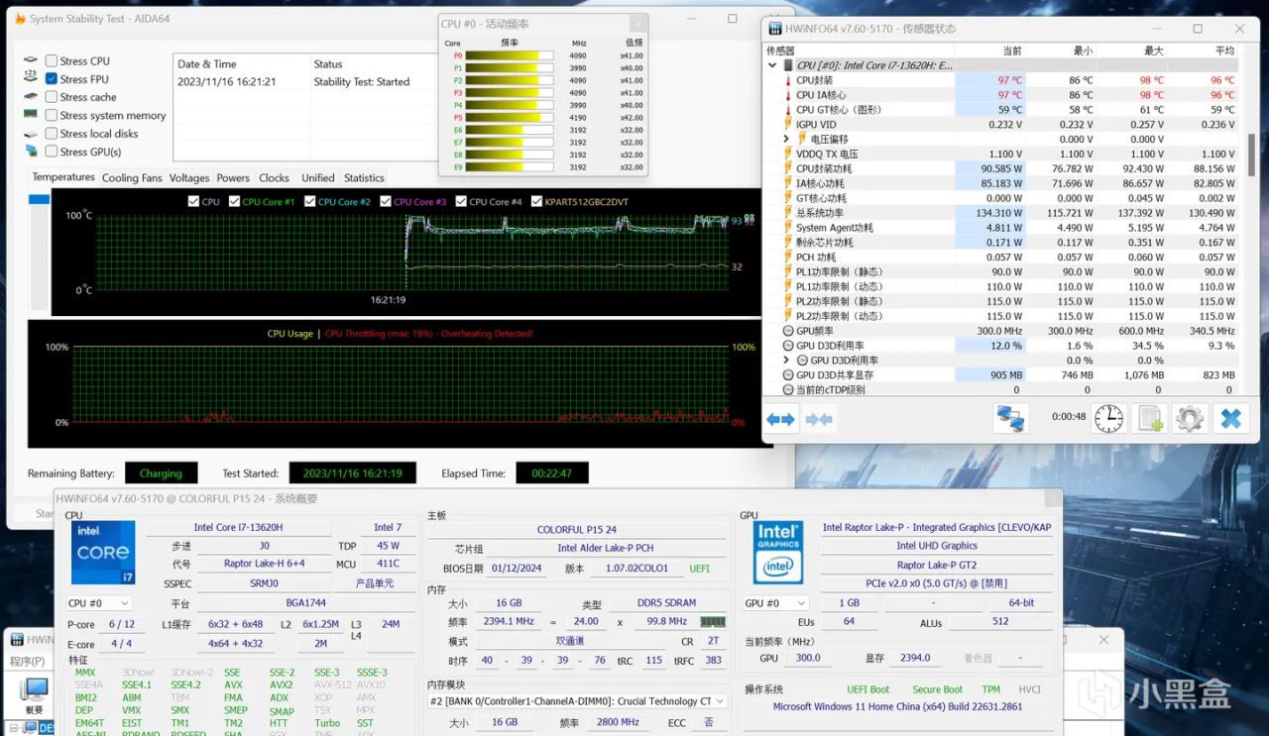Switch to the Voltages tab
The image size is (1269, 736).
189,178
